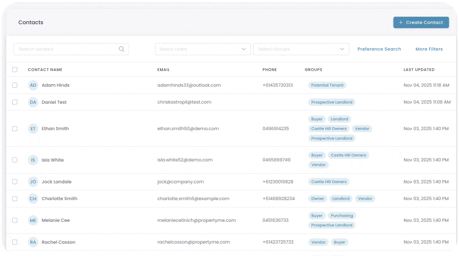Click Daniel Test DA avatar
The image size is (459, 258).
[x=33, y=102]
